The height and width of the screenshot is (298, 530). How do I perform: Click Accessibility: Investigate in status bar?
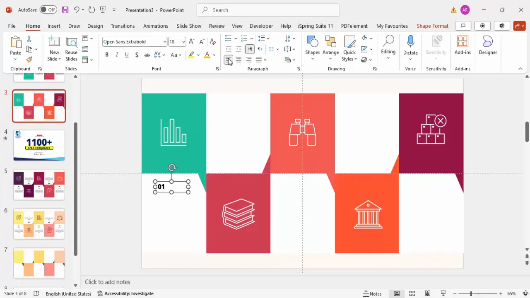[125, 293]
